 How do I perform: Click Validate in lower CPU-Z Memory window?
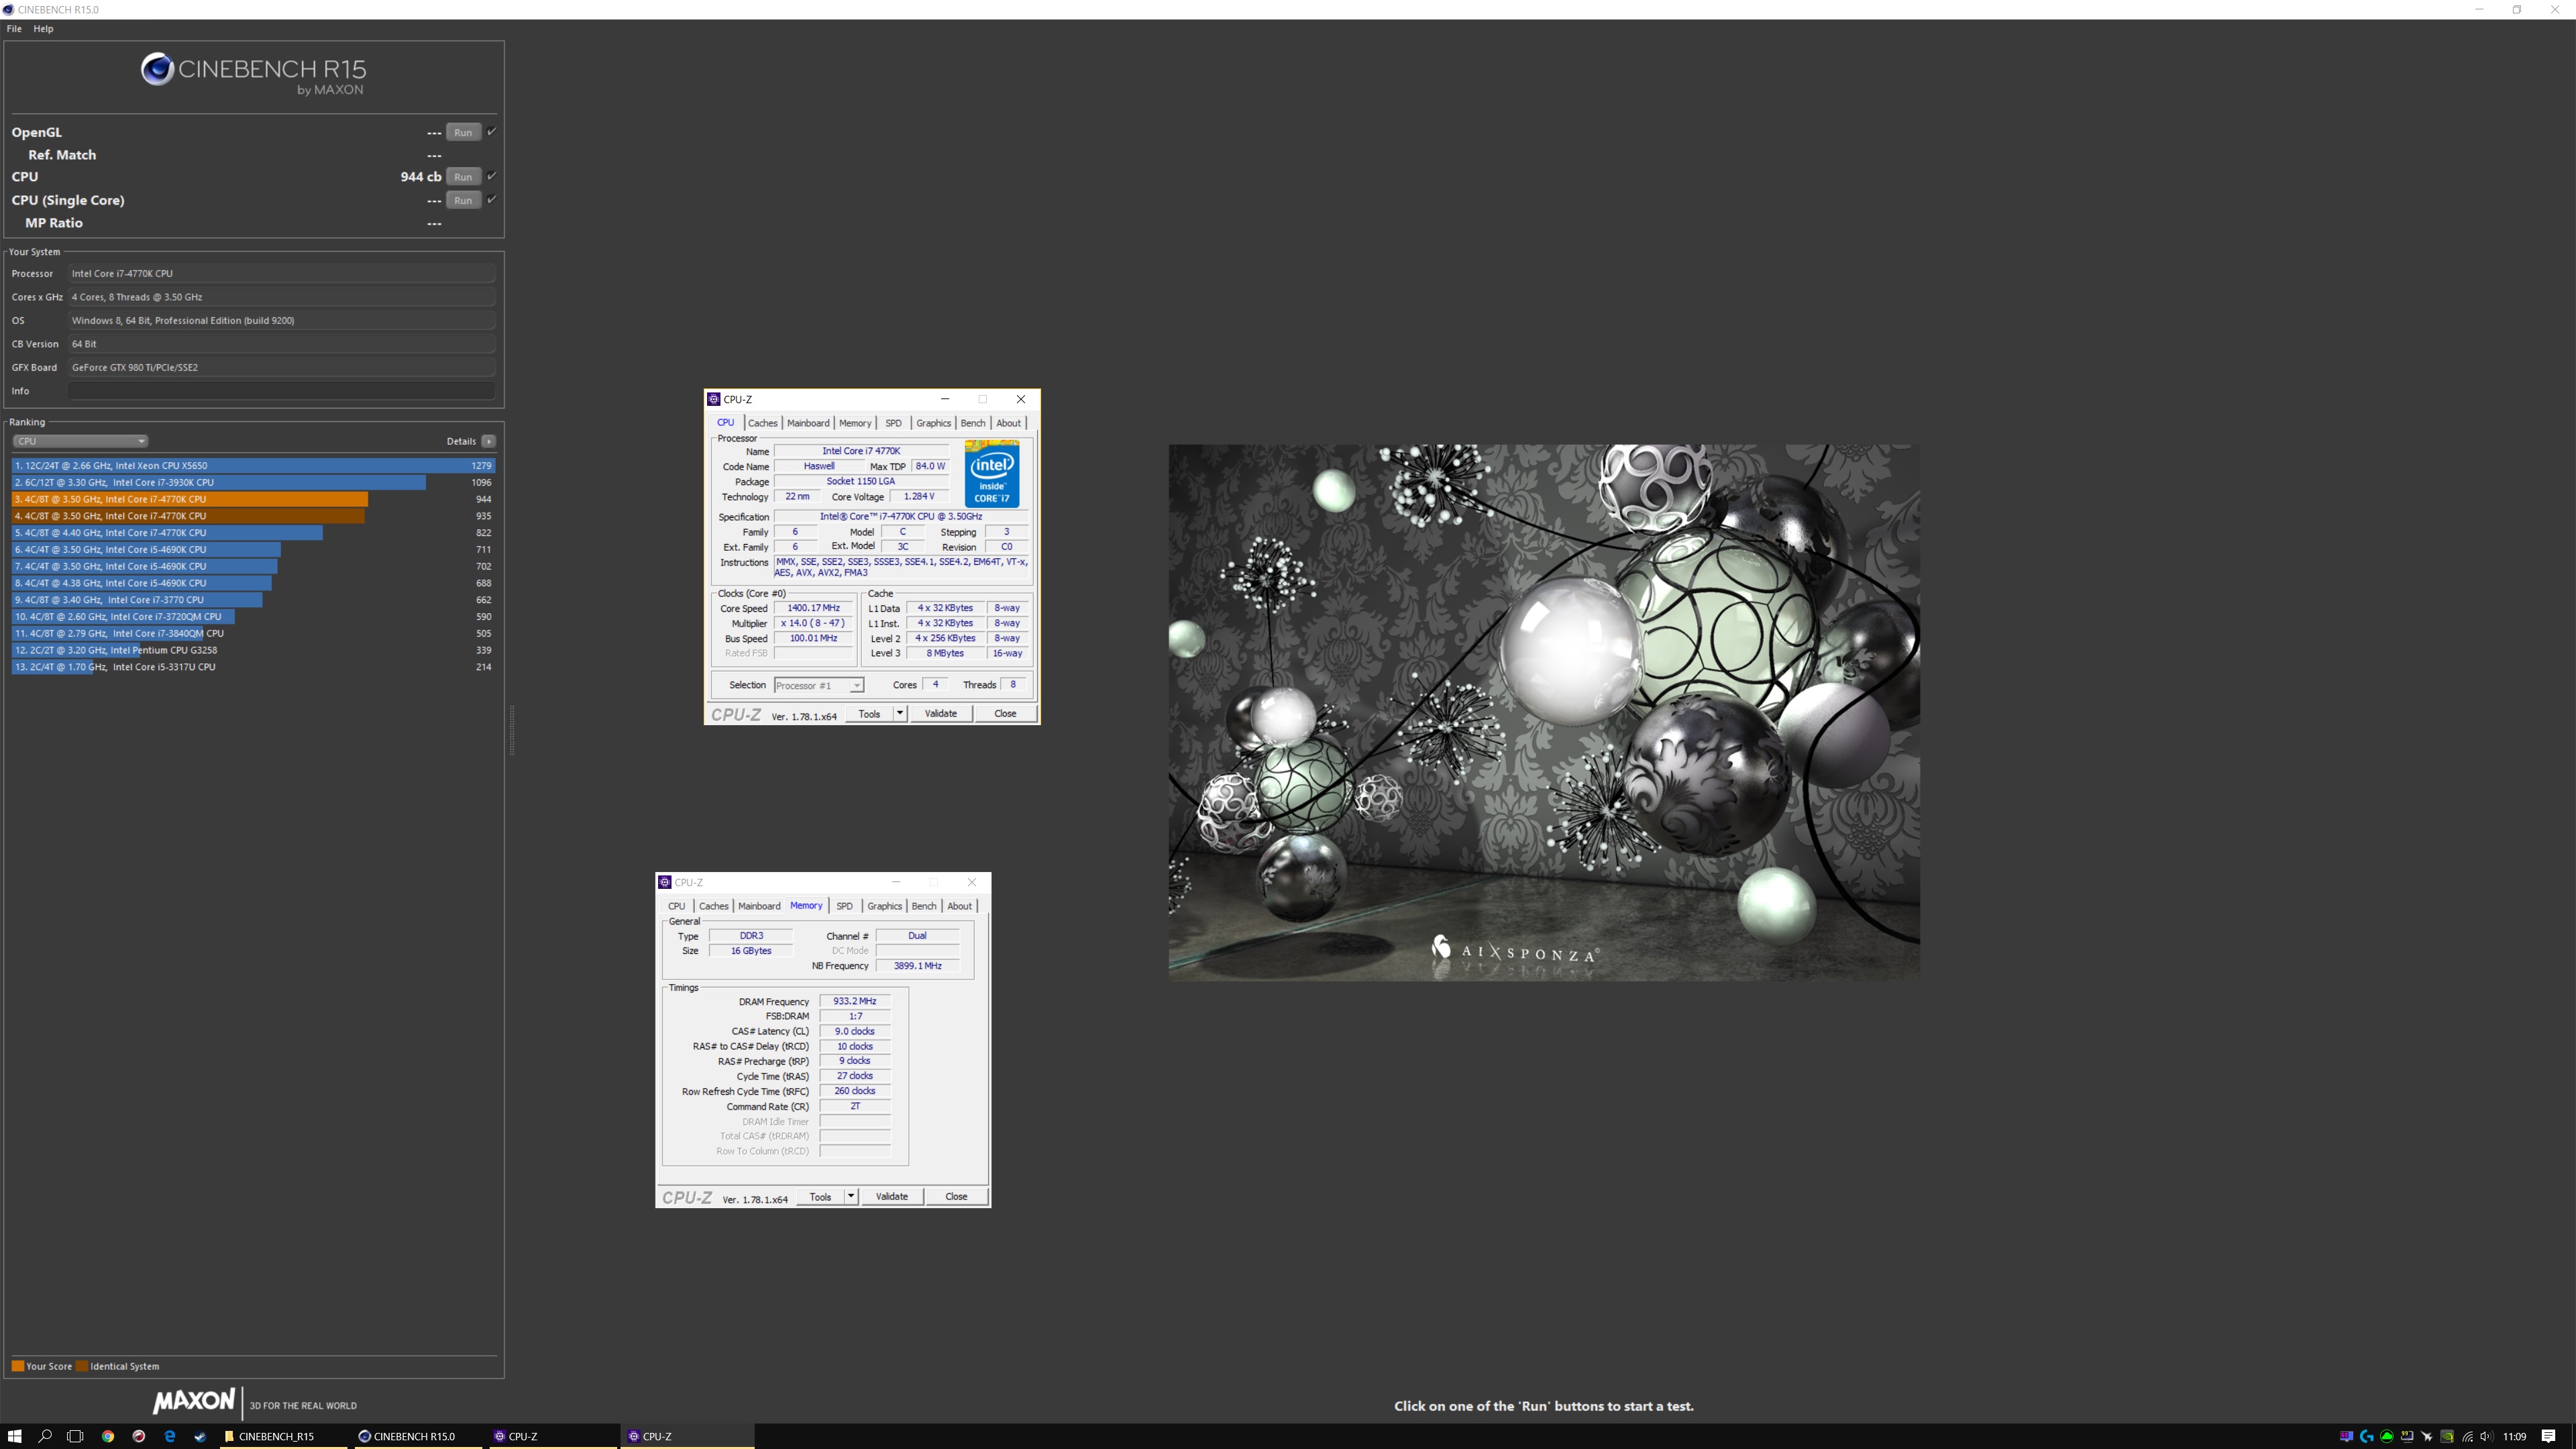891,1196
